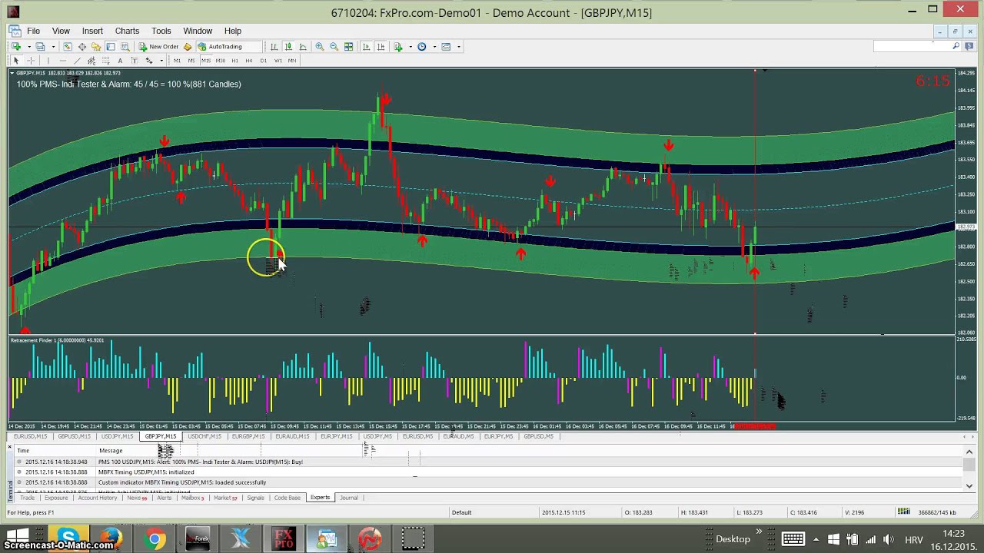Select the D1 timeframe button
Image resolution: width=984 pixels, height=553 pixels.
point(264,61)
